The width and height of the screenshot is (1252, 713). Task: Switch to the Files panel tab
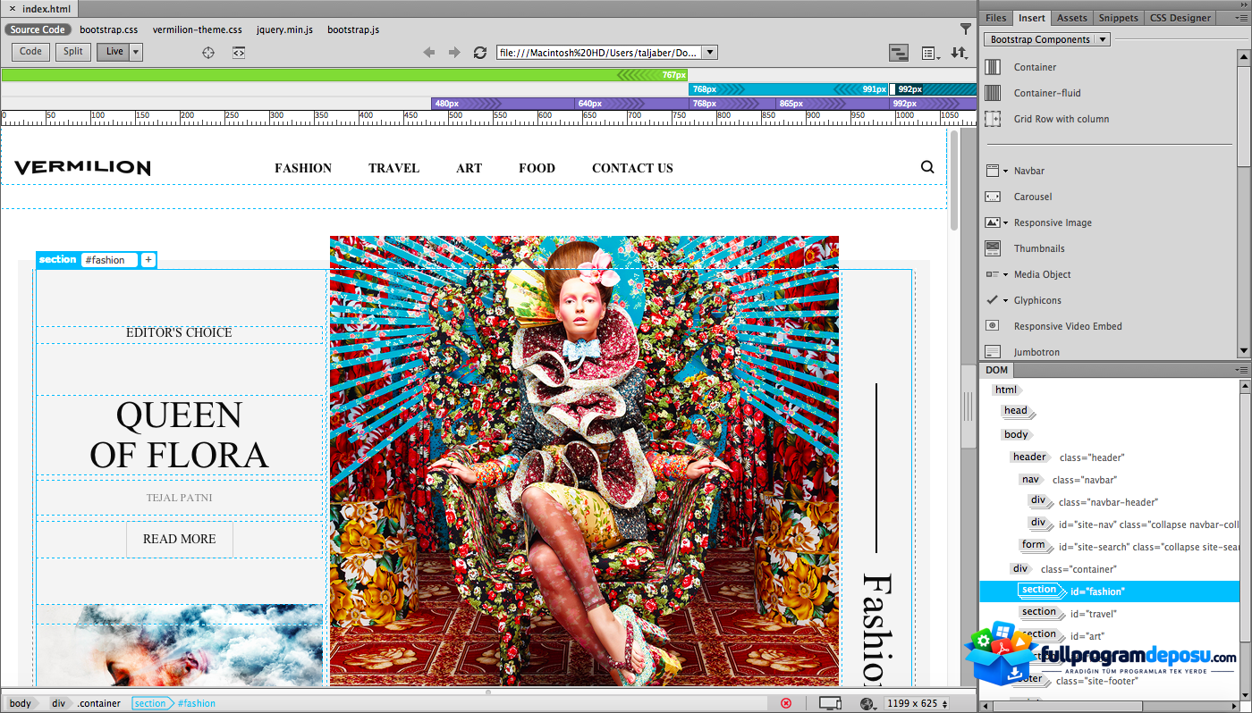995,18
